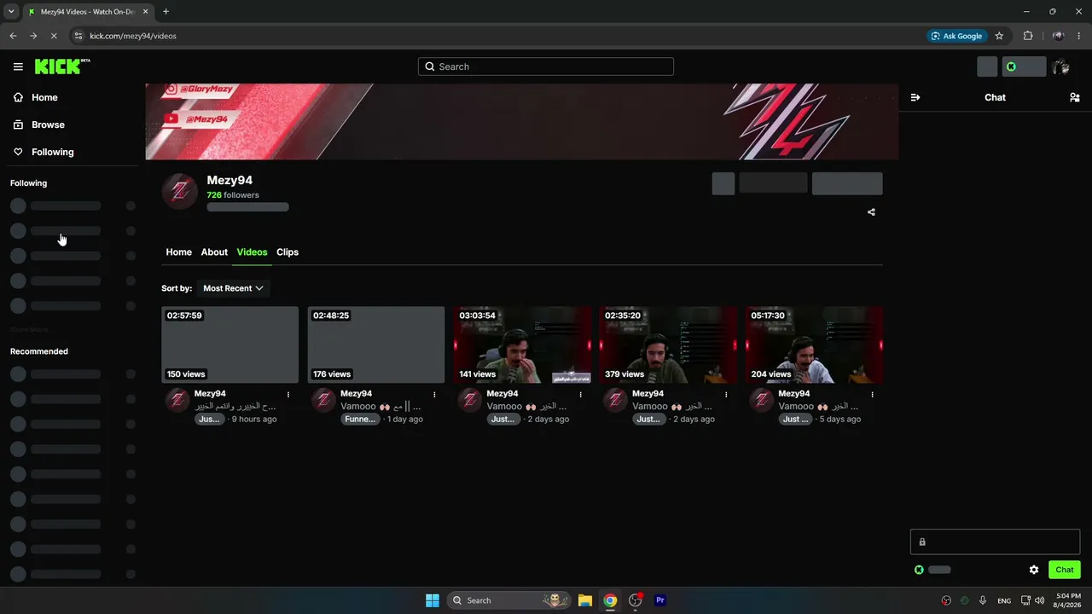
Task: Select the Videos tab
Action: [x=252, y=252]
